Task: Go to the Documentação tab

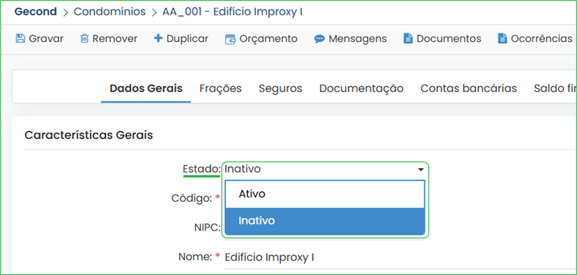Action: pyautogui.click(x=361, y=88)
